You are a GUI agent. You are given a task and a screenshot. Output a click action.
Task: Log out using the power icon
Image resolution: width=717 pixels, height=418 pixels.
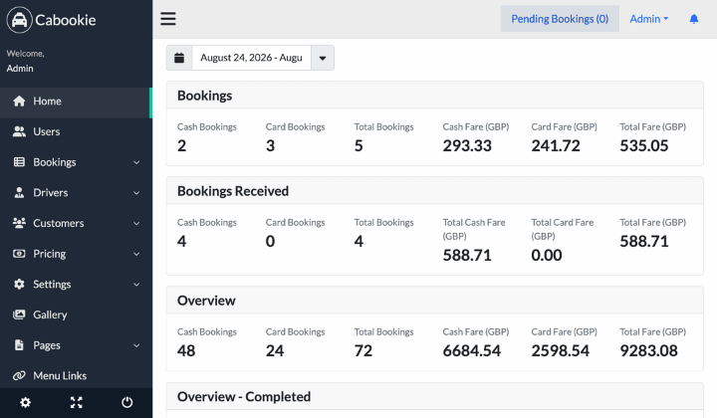(127, 402)
